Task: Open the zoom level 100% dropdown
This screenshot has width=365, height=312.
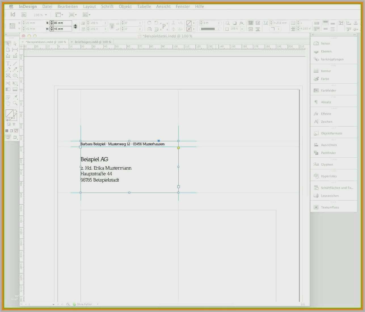Action: (40, 15)
